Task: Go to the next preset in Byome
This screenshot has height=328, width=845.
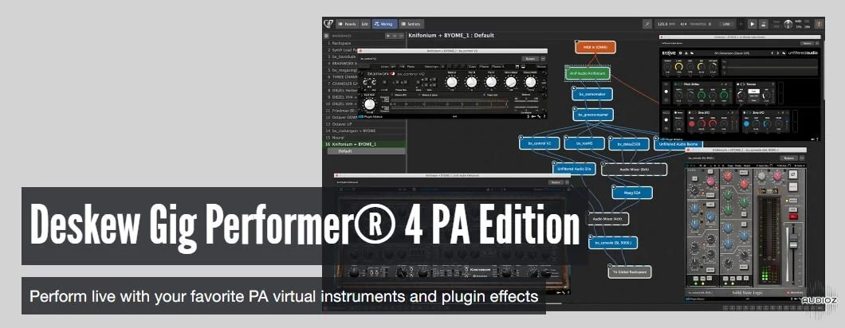Action: point(780,53)
